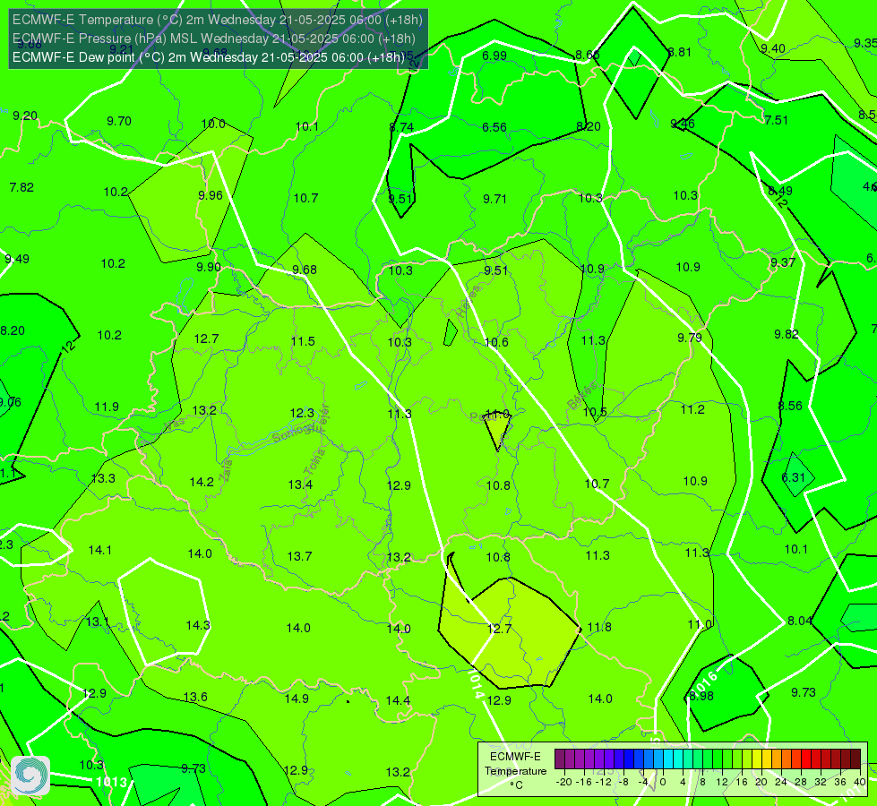The width and height of the screenshot is (877, 806).
Task: Click the 1016 isobar label
Action: (703, 683)
